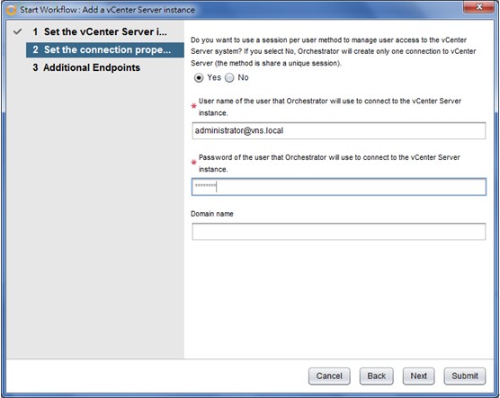
Task: Click the Yes label text
Action: [x=214, y=77]
